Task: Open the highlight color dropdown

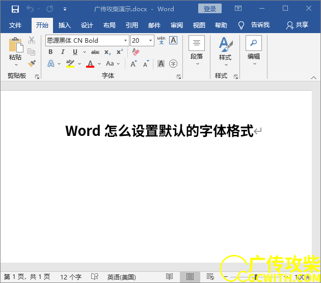Action: click(79, 64)
